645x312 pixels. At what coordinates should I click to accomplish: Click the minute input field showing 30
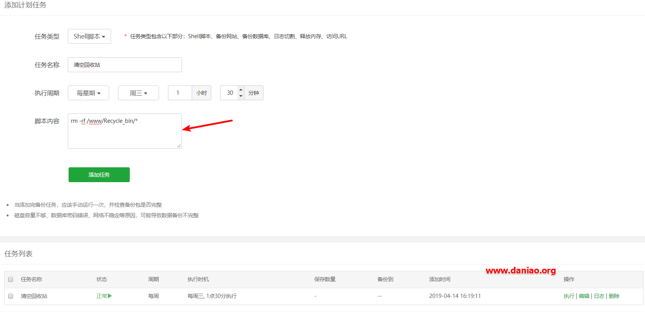click(229, 93)
